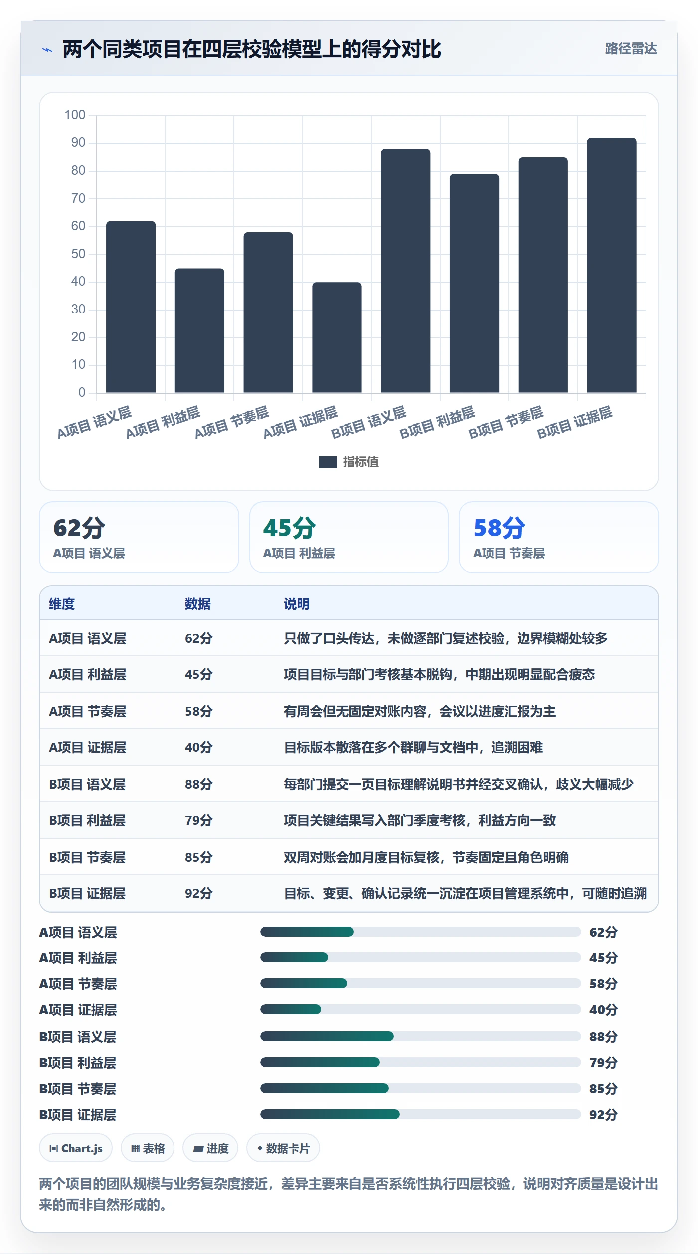Viewport: 698px width, 1254px height.
Task: Toggle the 指标值 legend color swatch
Action: 328,462
